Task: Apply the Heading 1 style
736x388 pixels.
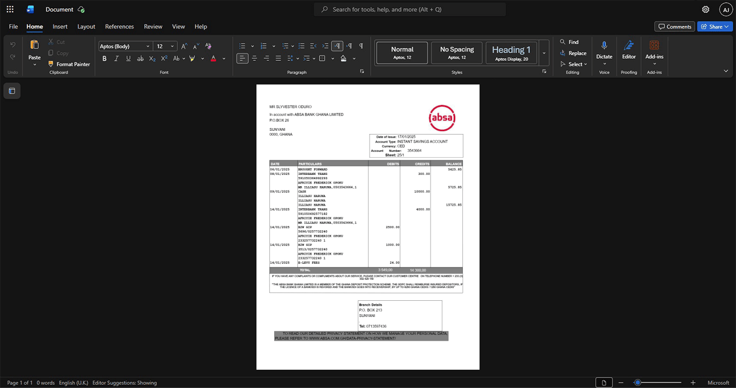Action: click(x=511, y=53)
